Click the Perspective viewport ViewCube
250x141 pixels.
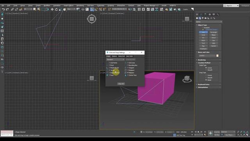click(x=187, y=79)
